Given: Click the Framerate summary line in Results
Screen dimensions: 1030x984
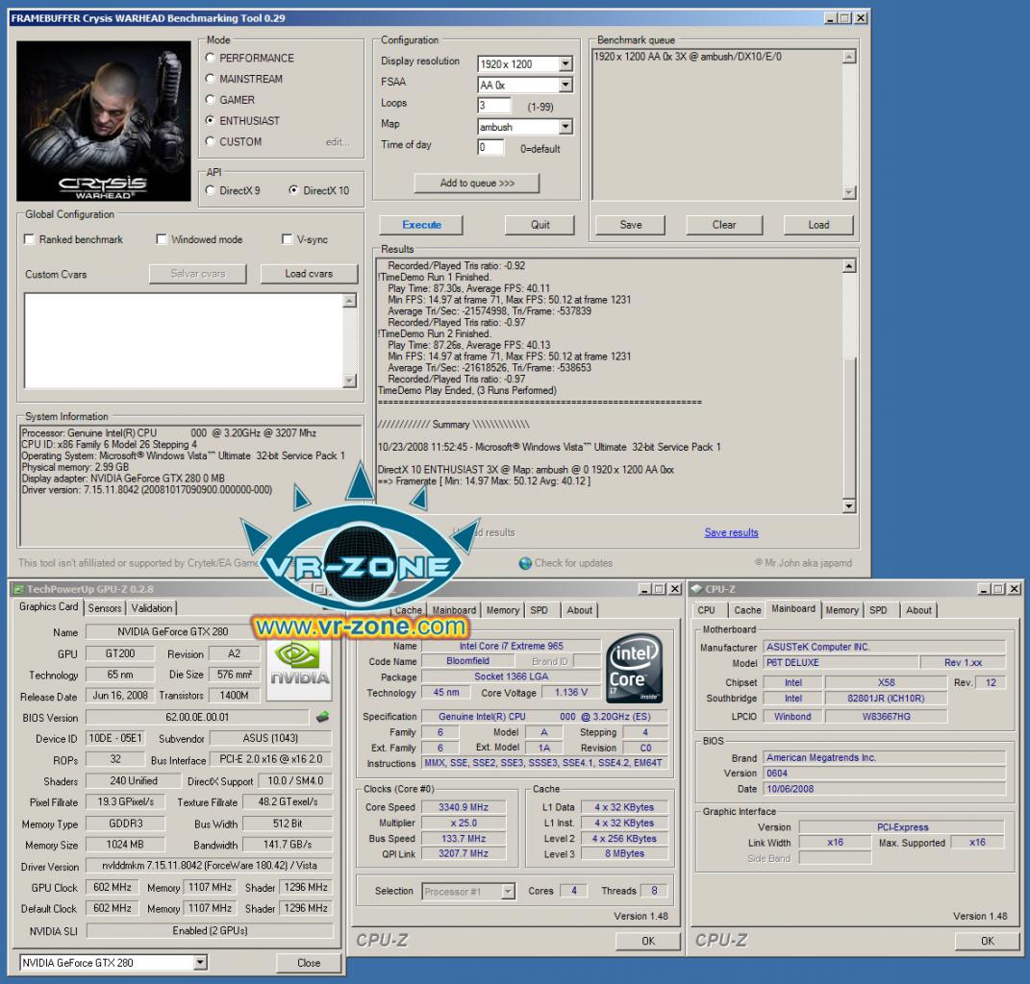Looking at the screenshot, I should point(484,481).
